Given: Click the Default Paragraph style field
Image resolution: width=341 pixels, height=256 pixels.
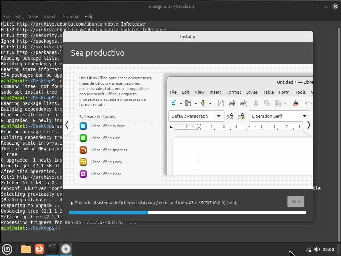Looking at the screenshot, I should coord(190,116).
